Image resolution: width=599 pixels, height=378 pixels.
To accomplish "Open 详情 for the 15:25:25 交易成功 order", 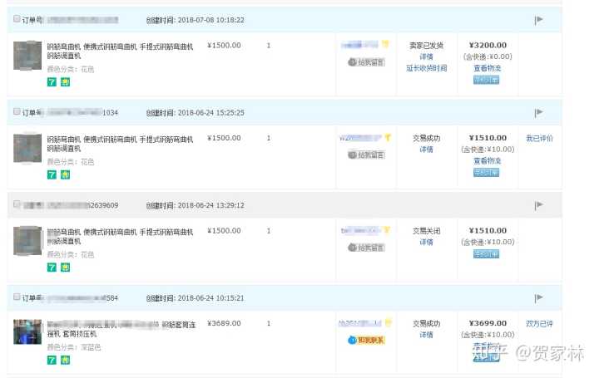I will coord(426,150).
